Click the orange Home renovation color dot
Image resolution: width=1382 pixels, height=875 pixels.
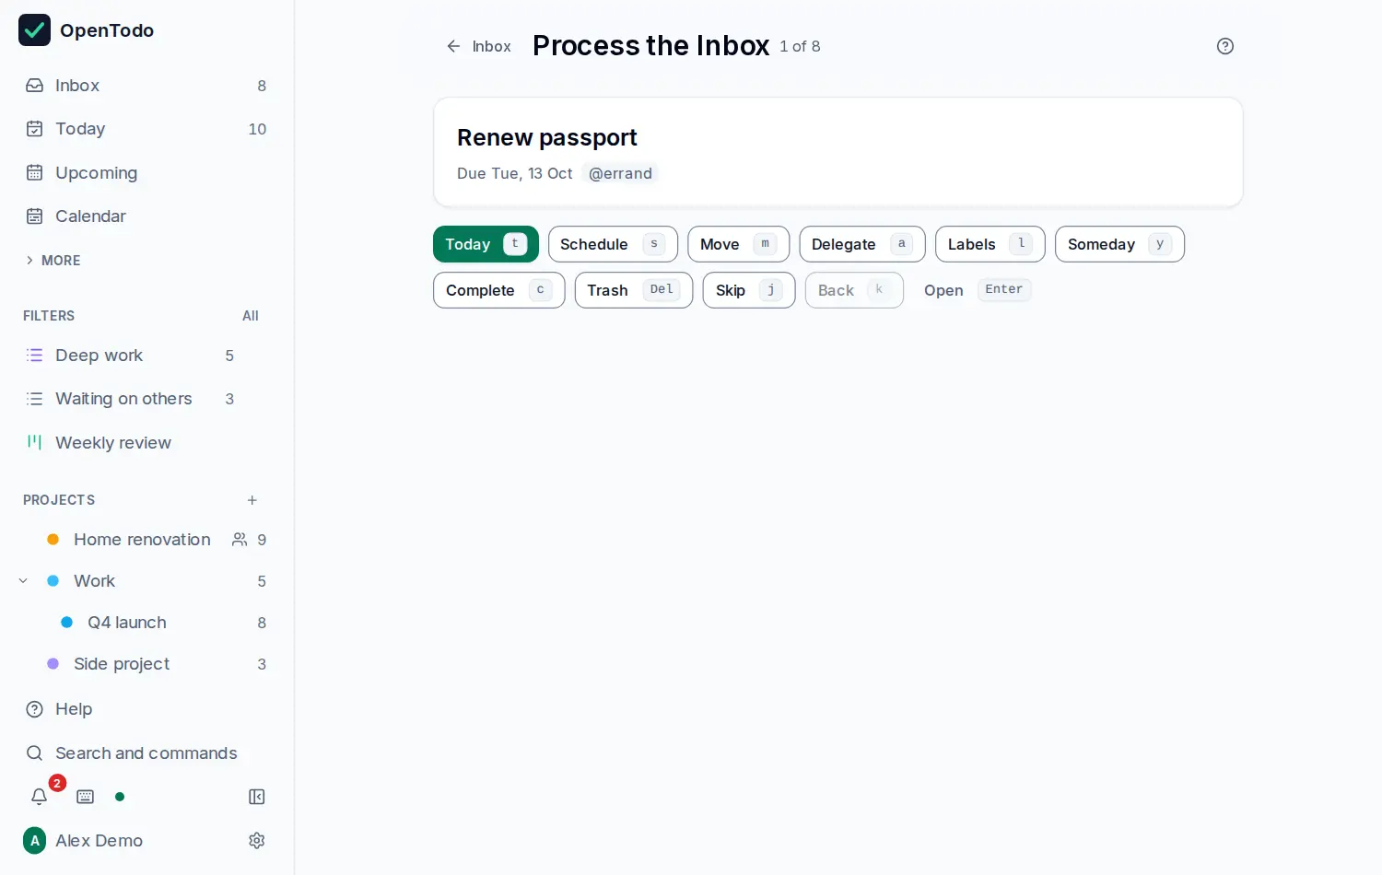tap(53, 540)
